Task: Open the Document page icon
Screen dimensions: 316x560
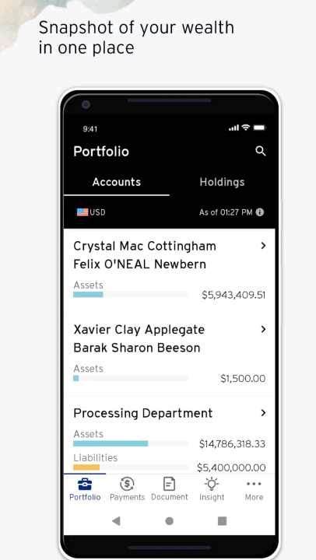Action: [169, 485]
